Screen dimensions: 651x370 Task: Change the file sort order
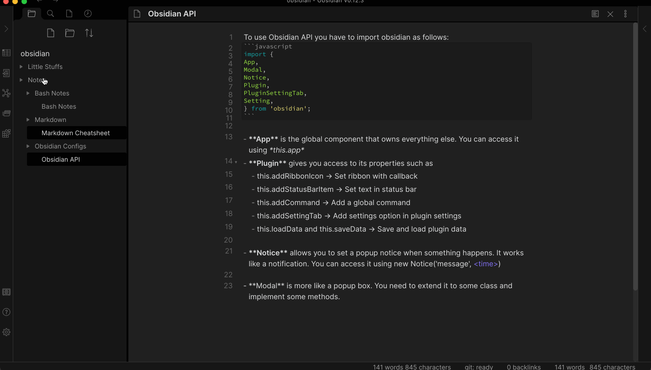89,32
